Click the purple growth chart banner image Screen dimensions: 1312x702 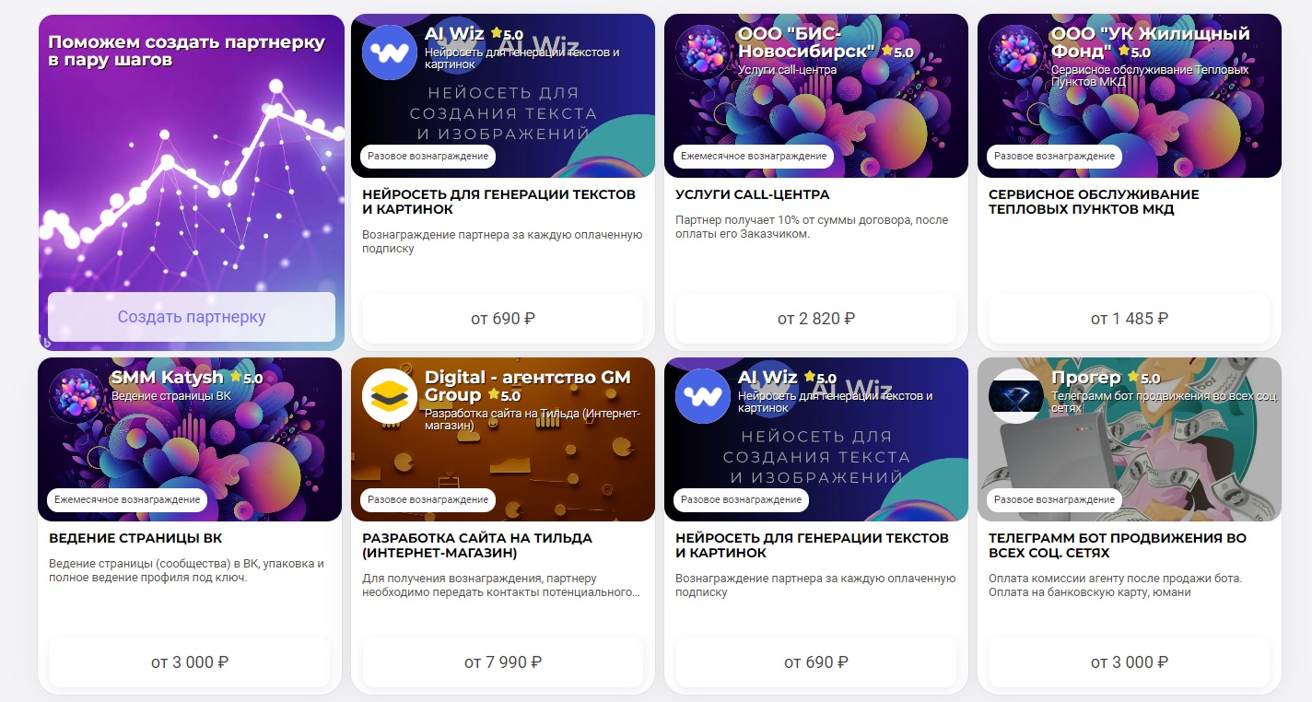(192, 182)
